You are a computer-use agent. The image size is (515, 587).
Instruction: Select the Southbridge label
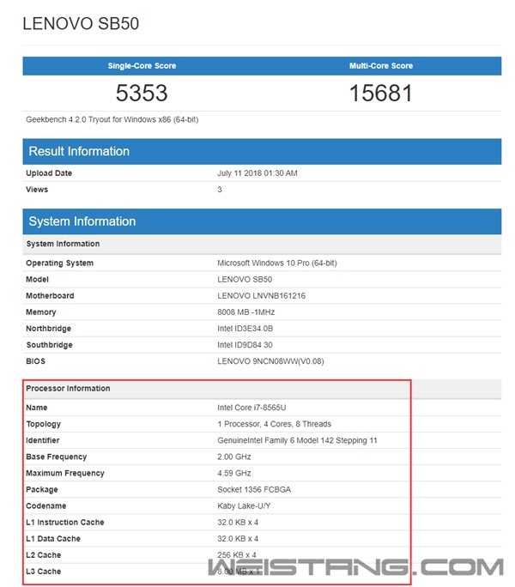tap(49, 345)
